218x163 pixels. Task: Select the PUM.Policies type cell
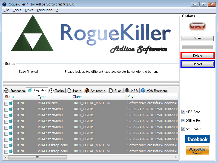coord(48,103)
